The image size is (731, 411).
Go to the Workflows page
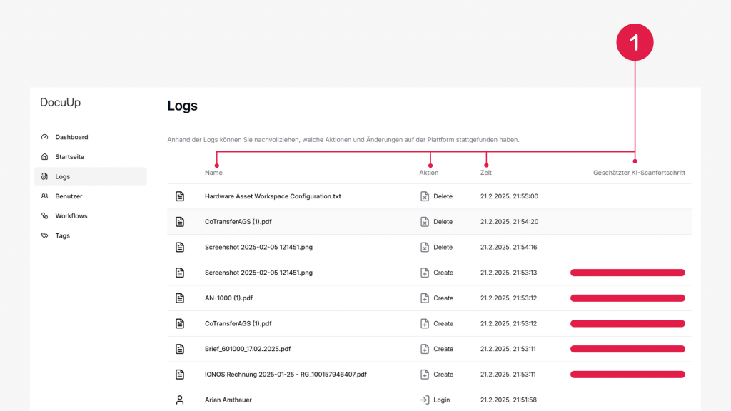(71, 216)
